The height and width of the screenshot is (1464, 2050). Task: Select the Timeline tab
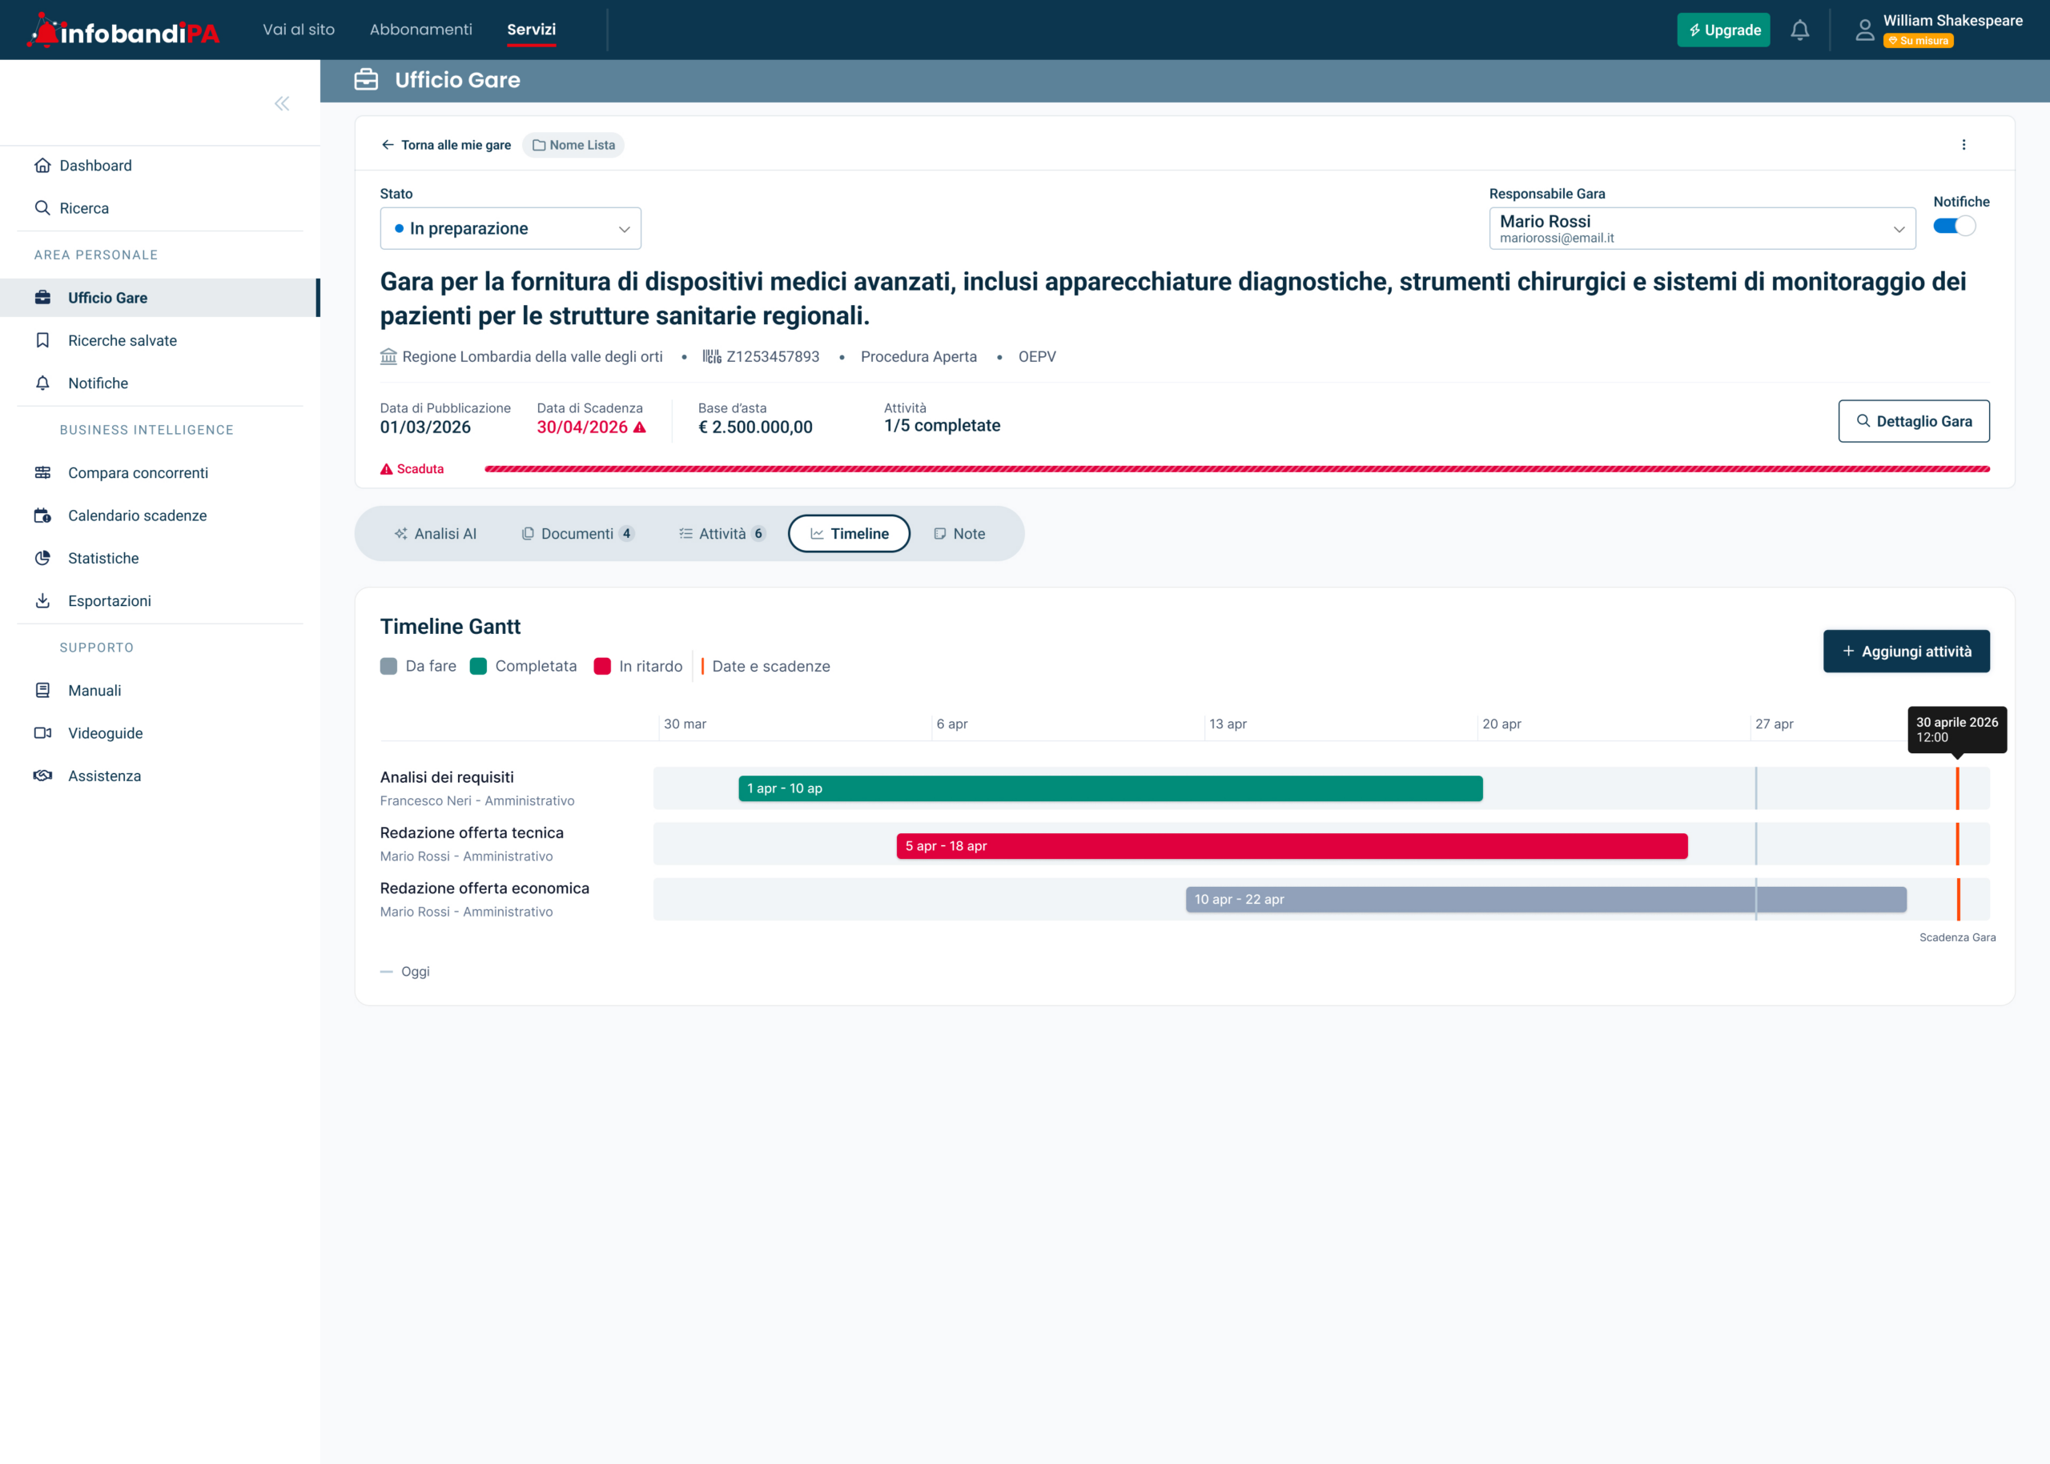pos(849,534)
